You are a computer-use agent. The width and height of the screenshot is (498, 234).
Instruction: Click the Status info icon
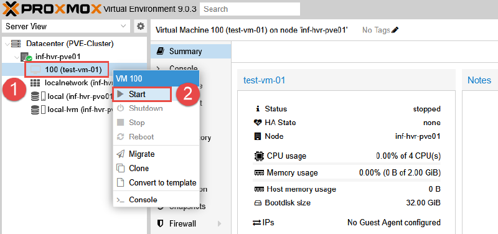(x=258, y=109)
